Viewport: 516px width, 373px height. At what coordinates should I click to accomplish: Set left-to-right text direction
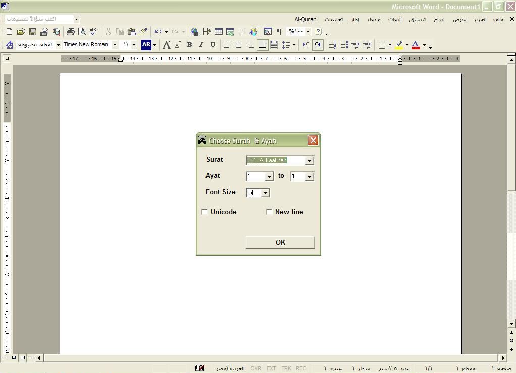[306, 45]
